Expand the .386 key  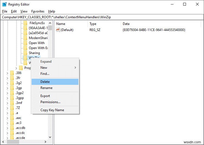(x=7, y=73)
